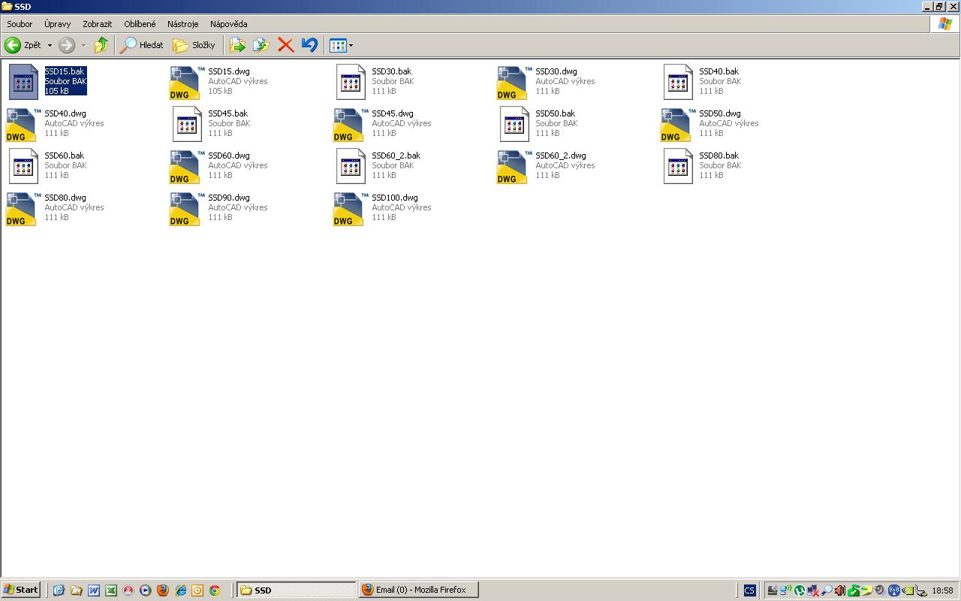Select the SSD60.bak file icon
This screenshot has height=601, width=961.
coord(23,166)
